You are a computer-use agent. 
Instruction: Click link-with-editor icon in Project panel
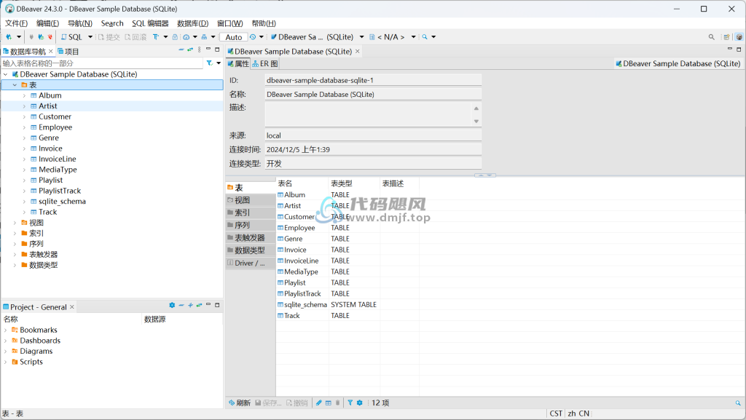coord(199,305)
